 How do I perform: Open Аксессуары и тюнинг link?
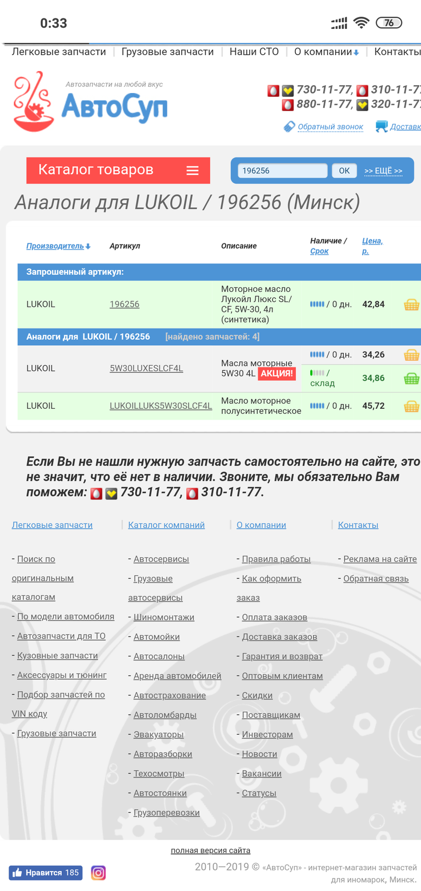(x=62, y=675)
